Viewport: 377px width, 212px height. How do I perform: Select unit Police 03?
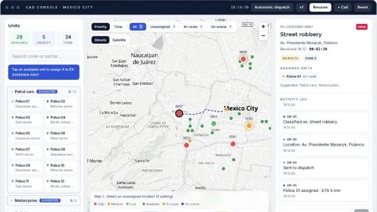[x=26, y=119]
